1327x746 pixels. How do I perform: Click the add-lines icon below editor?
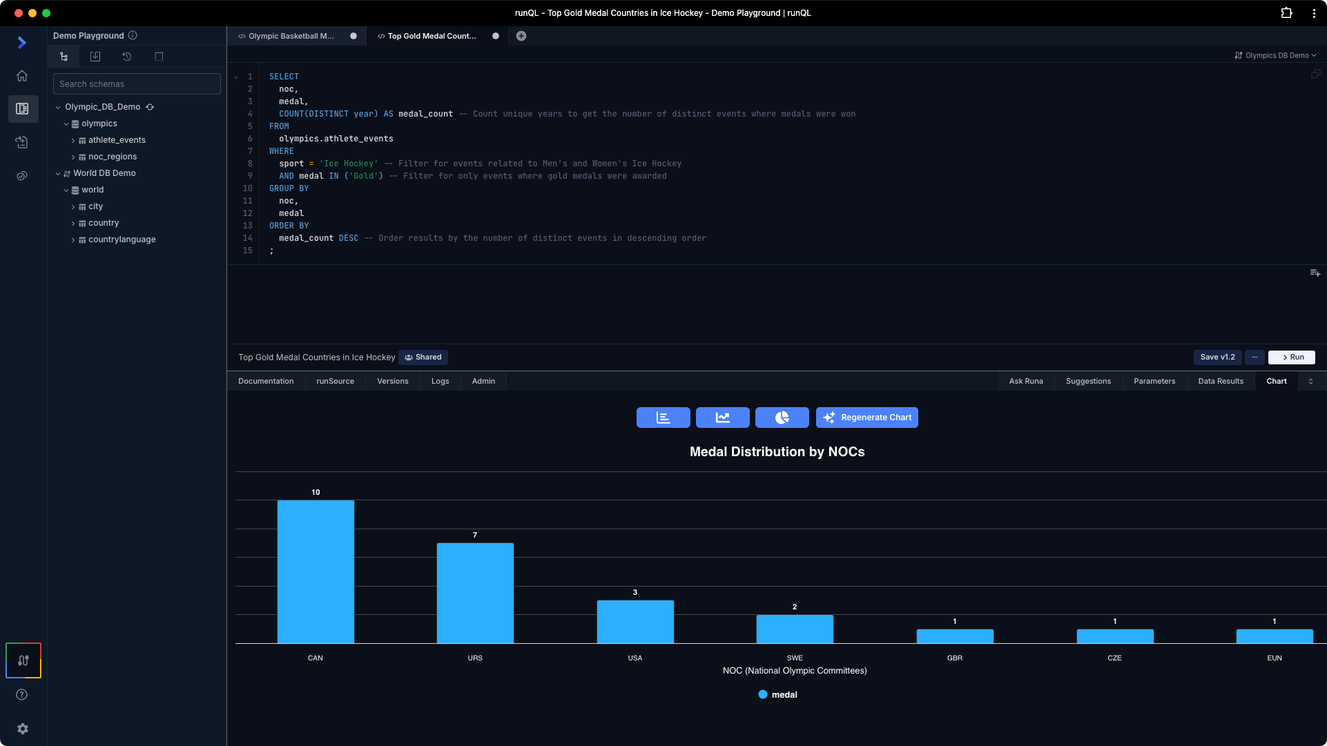pos(1315,273)
